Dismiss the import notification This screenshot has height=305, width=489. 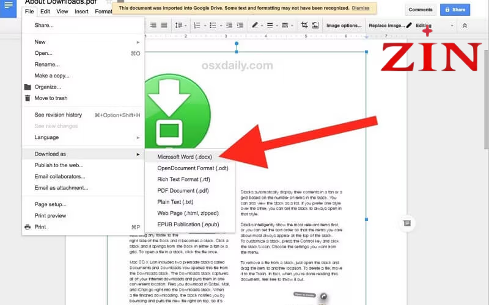361,8
